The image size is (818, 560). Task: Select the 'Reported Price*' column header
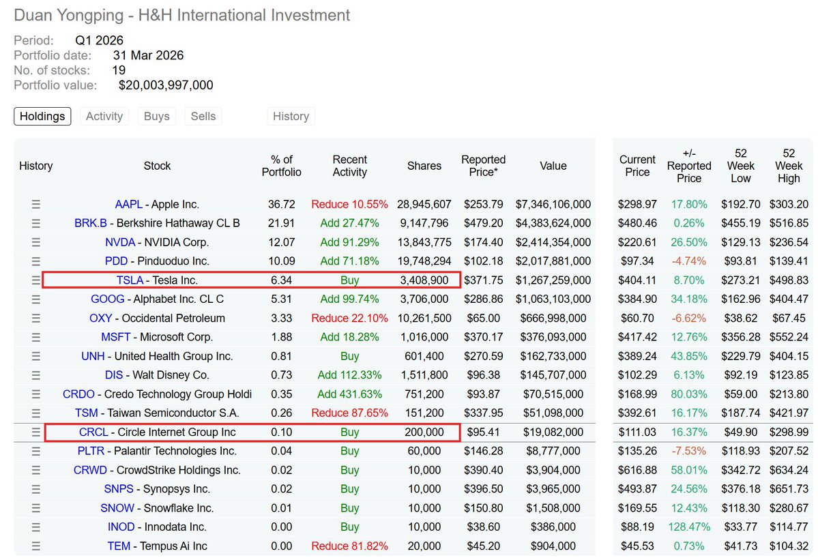pos(484,166)
